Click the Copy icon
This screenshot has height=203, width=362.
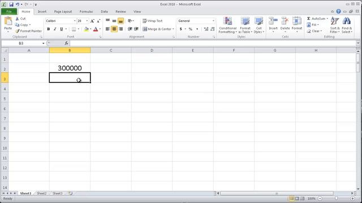click(x=17, y=25)
